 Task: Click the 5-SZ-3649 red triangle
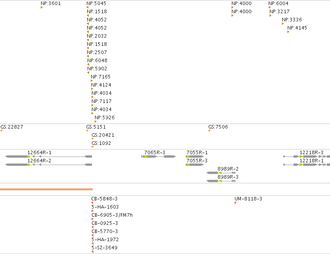pyautogui.click(x=93, y=252)
